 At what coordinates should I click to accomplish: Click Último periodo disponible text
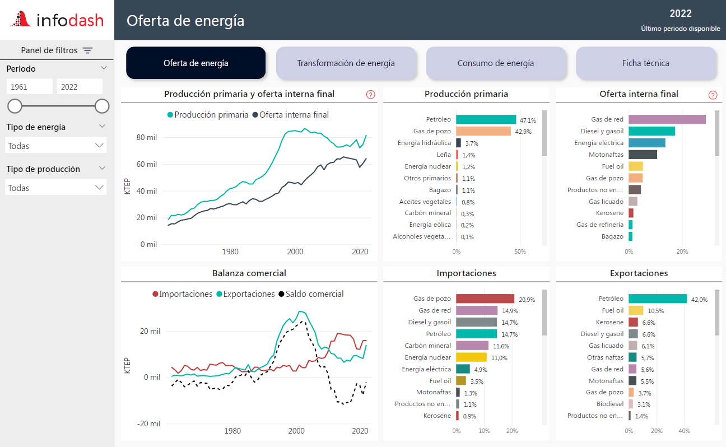(x=681, y=29)
